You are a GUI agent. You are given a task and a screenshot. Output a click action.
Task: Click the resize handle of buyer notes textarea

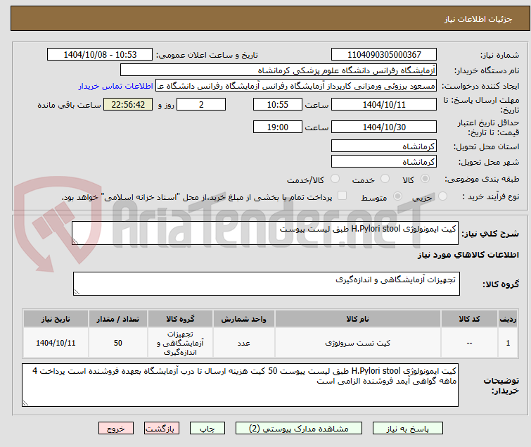(25, 403)
